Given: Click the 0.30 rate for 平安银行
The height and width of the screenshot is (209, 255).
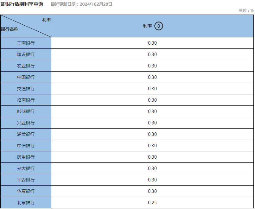Looking at the screenshot, I should coord(152,180).
